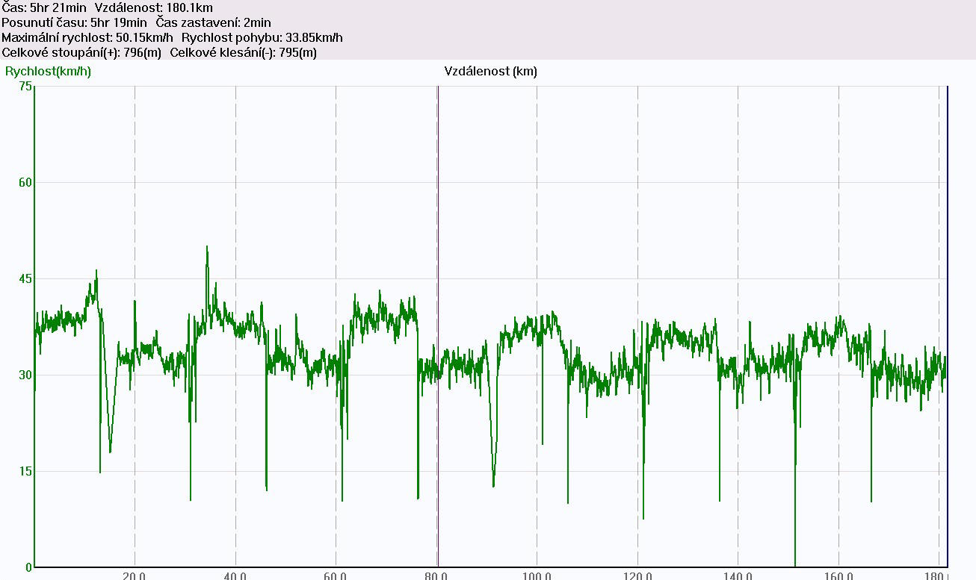Click the 45 tick on speed axis
Viewport: 976px width, 580px height.
tap(25, 279)
